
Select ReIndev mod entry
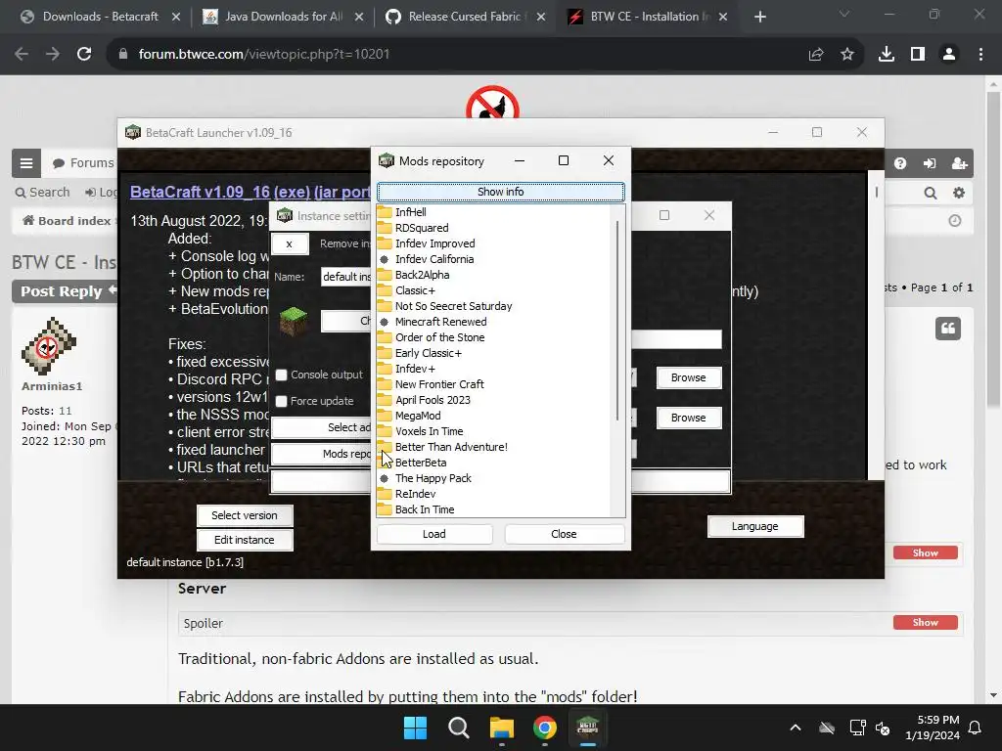click(415, 494)
